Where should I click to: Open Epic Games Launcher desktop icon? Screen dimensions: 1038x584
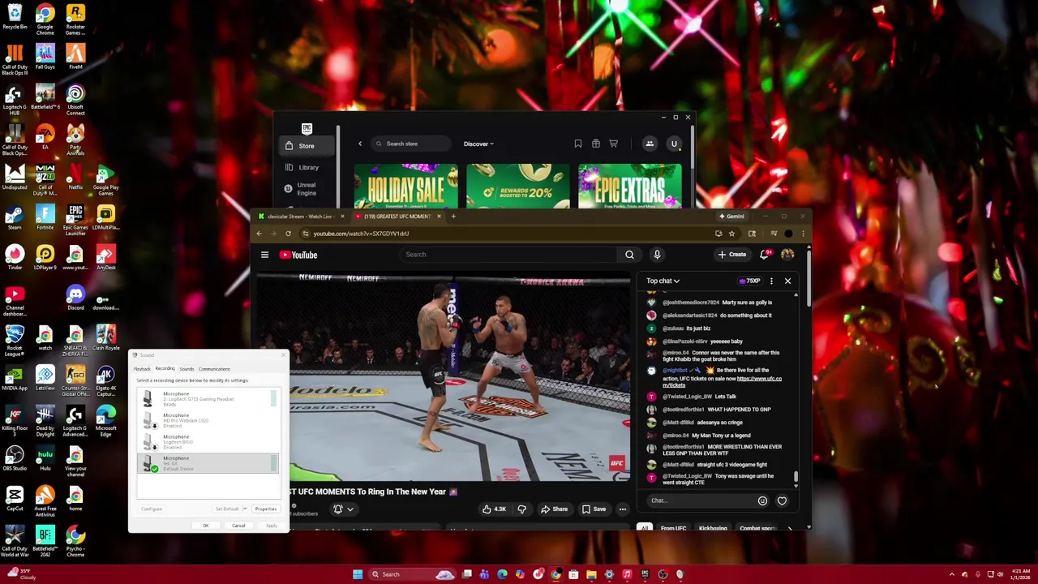[75, 220]
